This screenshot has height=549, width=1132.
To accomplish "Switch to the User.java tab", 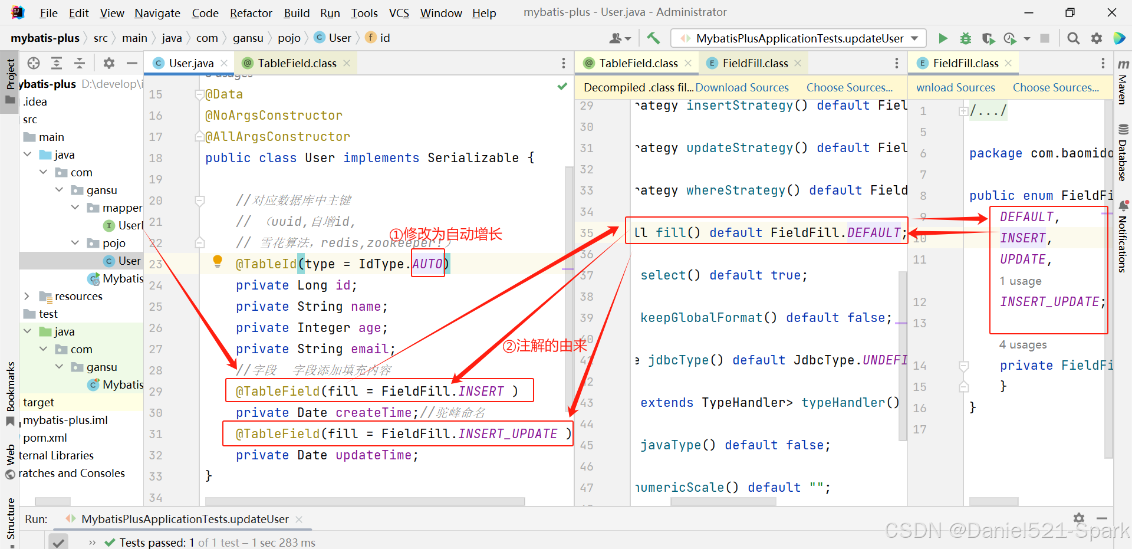I will coord(190,63).
